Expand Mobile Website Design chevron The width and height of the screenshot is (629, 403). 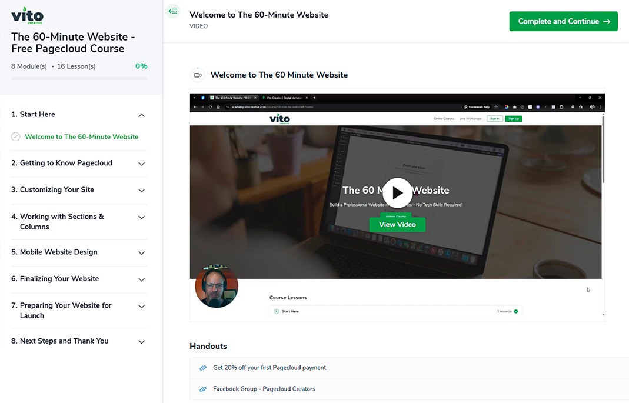click(x=141, y=253)
